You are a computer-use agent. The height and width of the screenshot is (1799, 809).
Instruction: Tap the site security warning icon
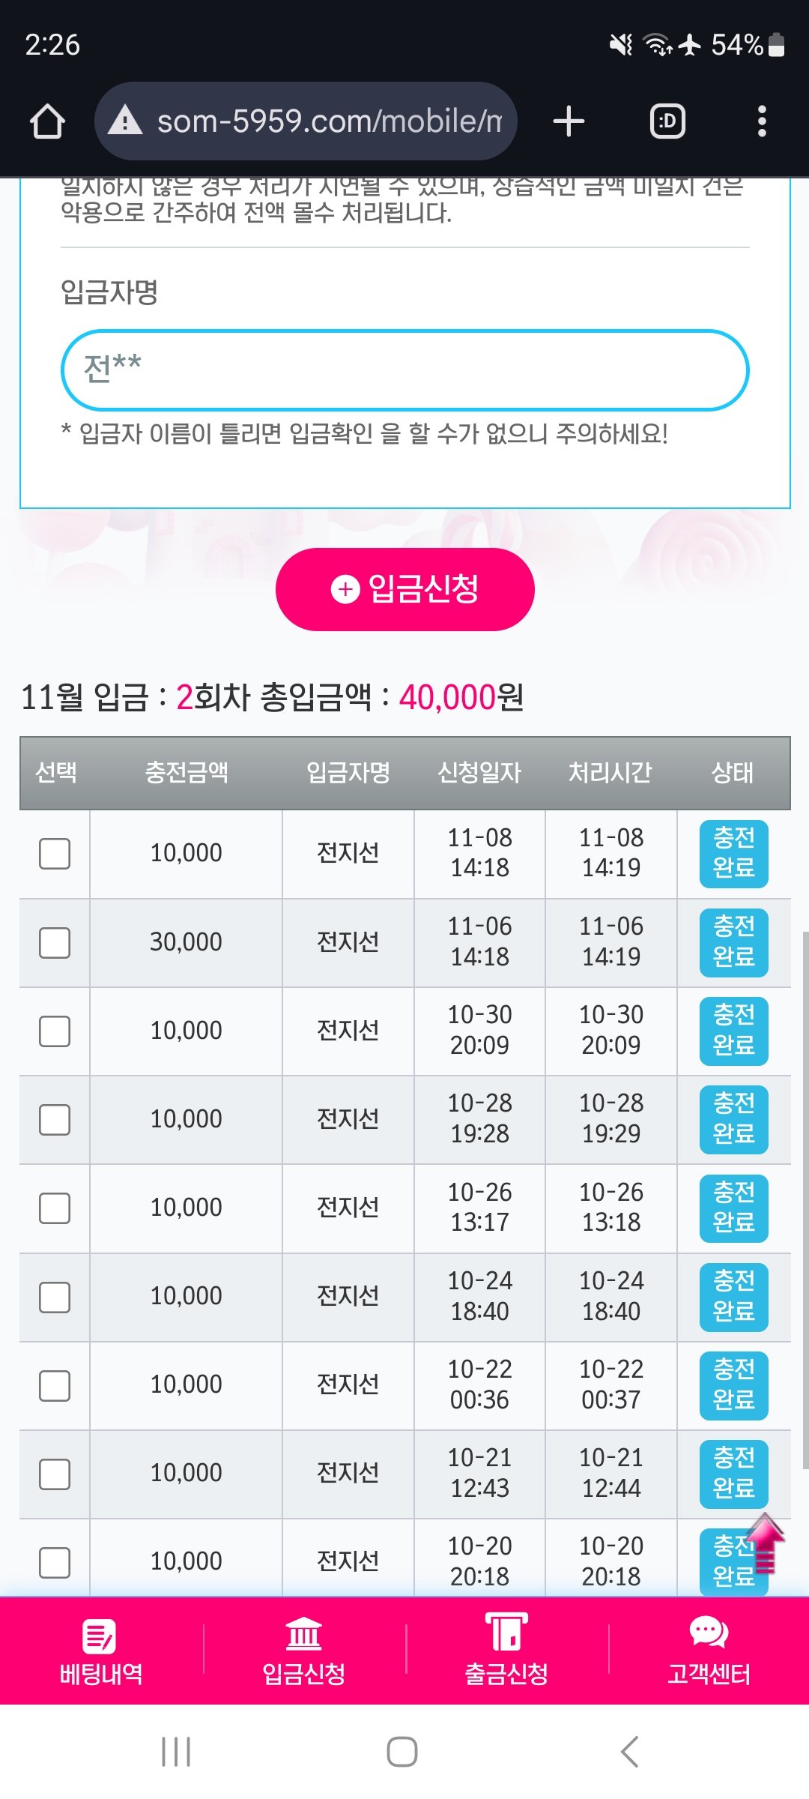125,121
